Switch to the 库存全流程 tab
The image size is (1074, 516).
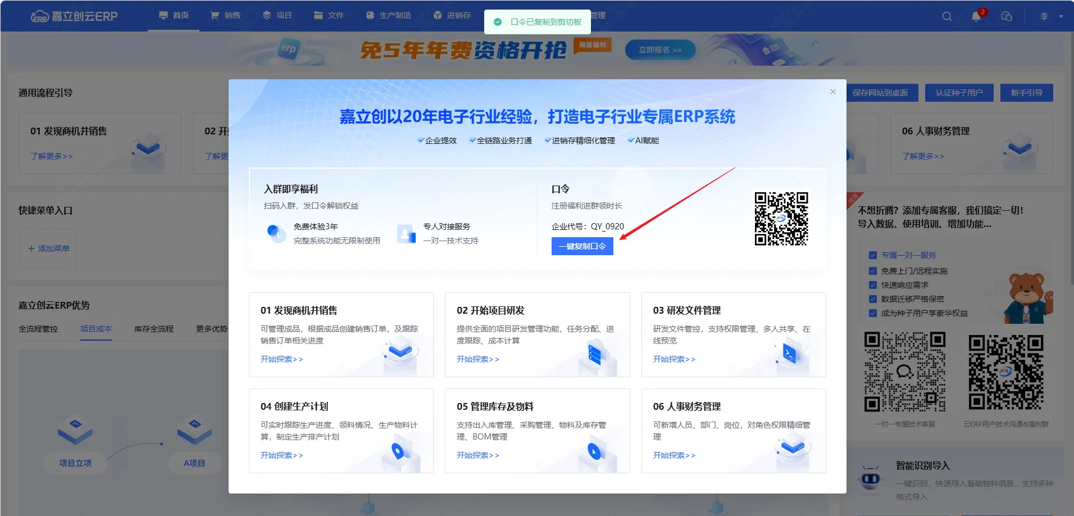(153, 329)
